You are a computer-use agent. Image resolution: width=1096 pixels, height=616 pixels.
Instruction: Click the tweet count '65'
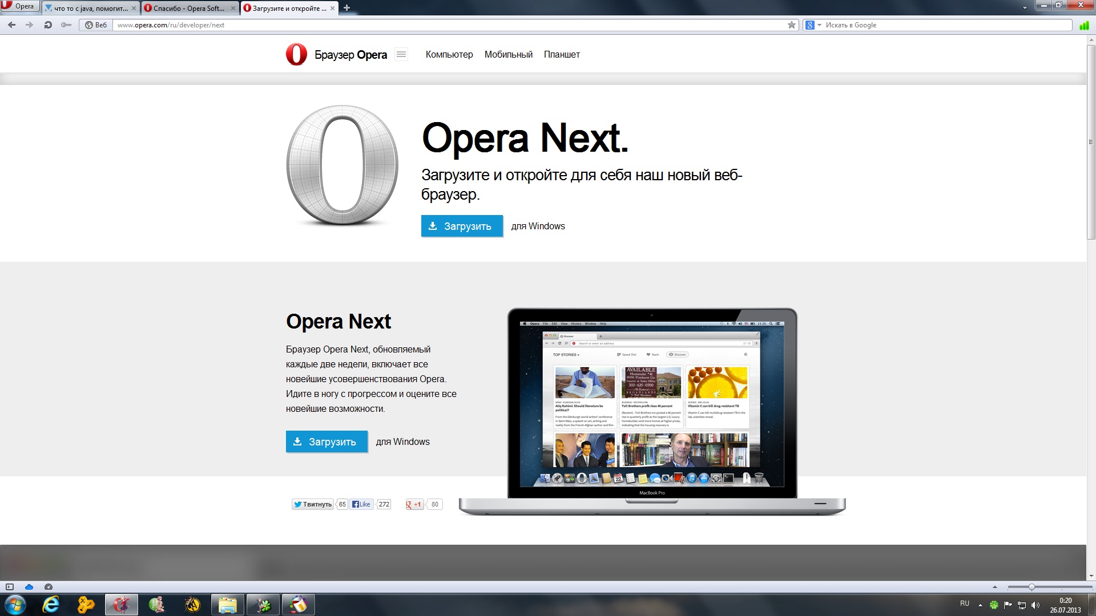point(342,504)
